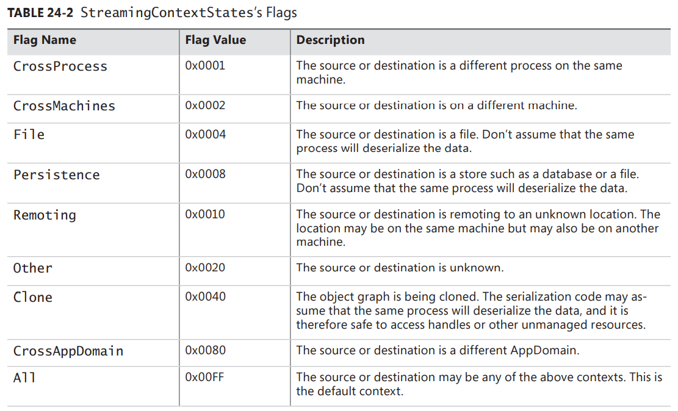Select the Other flag name cell
This screenshot has height=411, width=678.
[32, 268]
